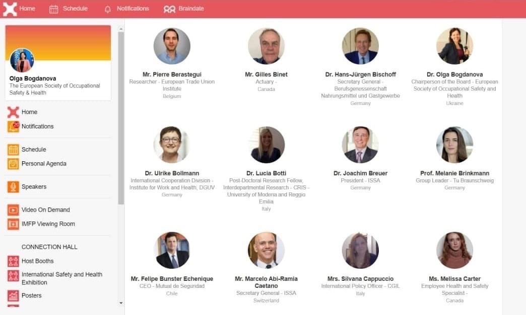Click the Posters chart icon

13,295
